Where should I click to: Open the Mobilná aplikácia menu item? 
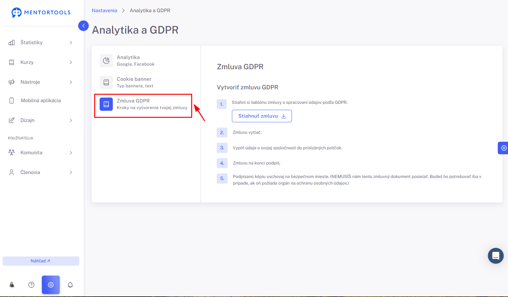[x=40, y=101]
